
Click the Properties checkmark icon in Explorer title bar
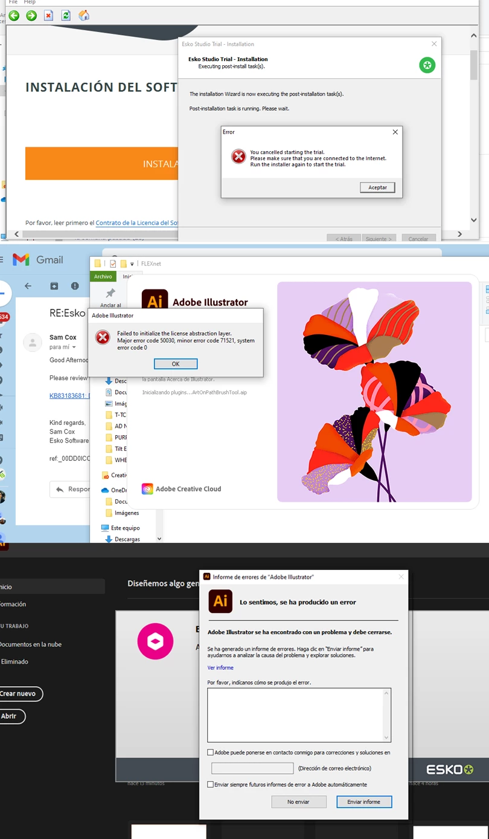(x=113, y=264)
